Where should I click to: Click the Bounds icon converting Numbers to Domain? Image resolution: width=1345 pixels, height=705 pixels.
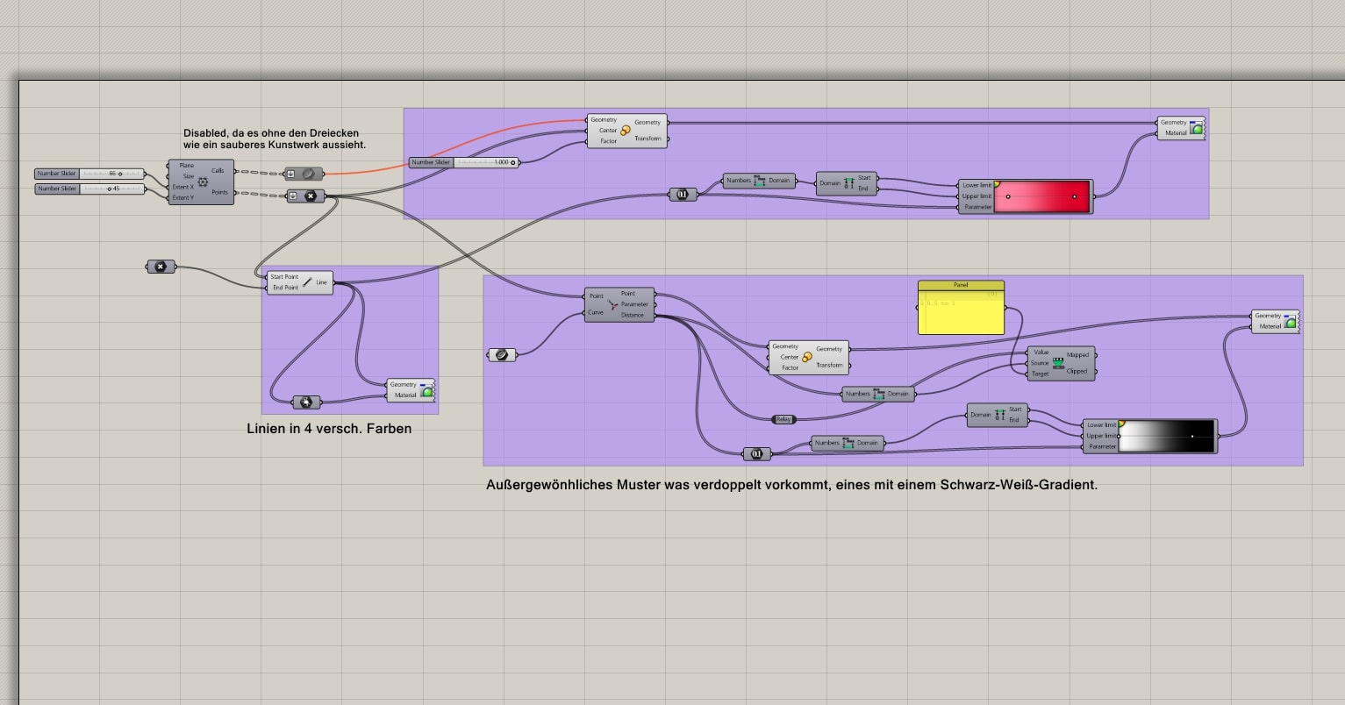(x=758, y=181)
